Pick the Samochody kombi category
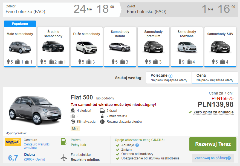Screen dimensions: 240x166 (120, 47)
